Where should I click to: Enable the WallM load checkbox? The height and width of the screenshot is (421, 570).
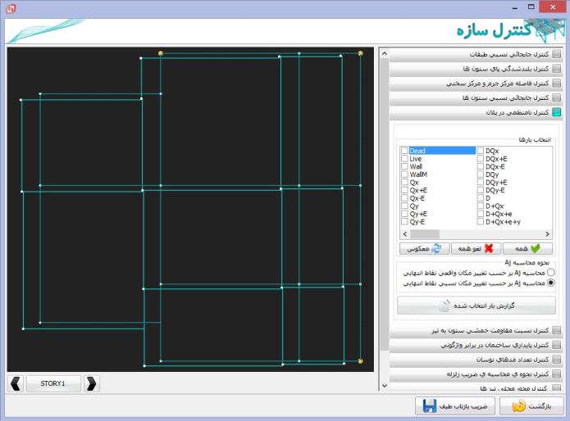point(404,174)
